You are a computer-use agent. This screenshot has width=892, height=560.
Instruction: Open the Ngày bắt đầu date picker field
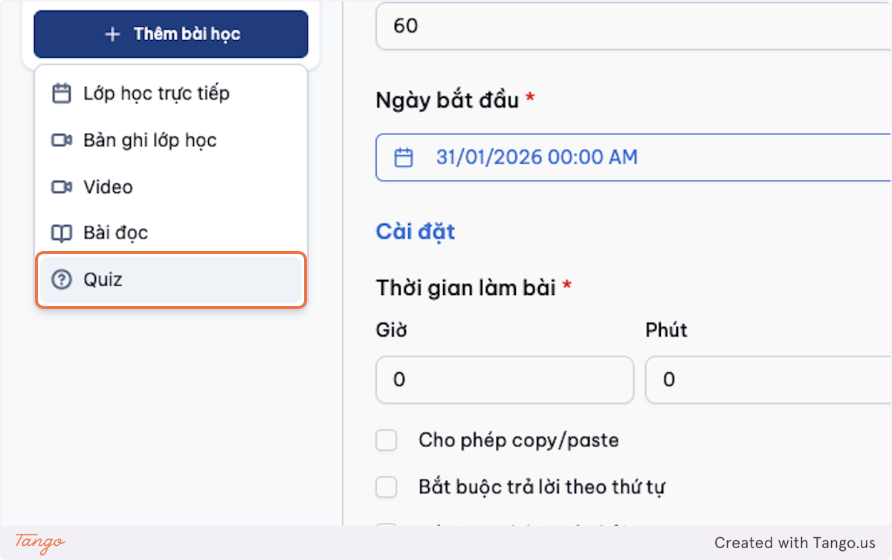click(x=633, y=157)
